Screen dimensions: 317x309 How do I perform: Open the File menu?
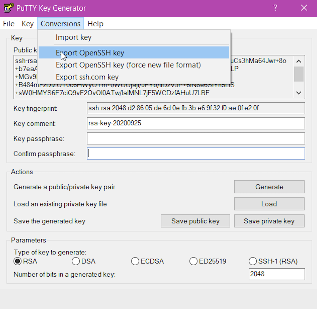click(x=9, y=24)
